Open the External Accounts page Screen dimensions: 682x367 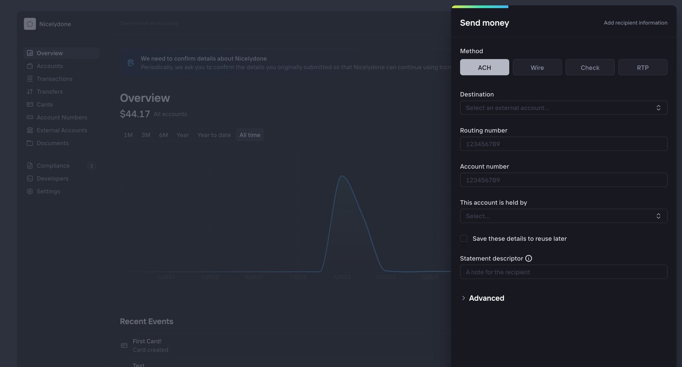[61, 130]
